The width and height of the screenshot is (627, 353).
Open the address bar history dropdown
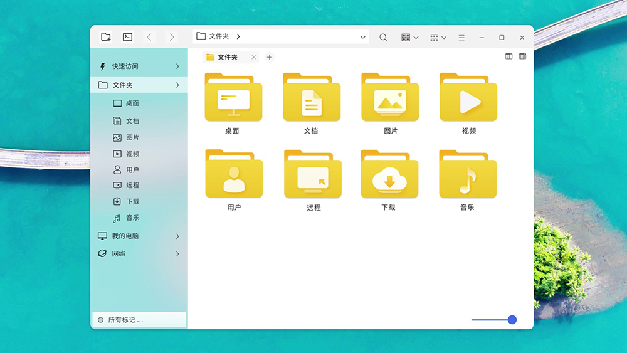pyautogui.click(x=363, y=38)
